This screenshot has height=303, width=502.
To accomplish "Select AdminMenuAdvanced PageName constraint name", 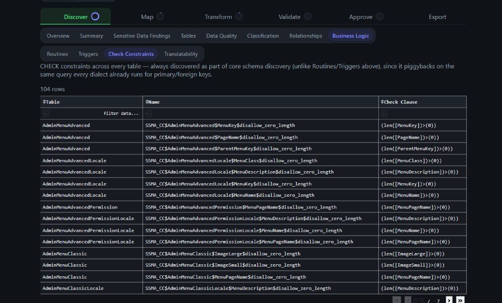I will pos(221,137).
